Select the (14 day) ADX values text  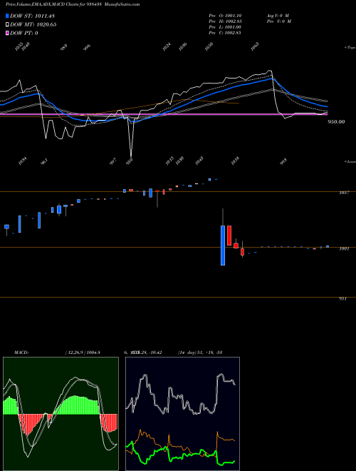tap(199, 353)
